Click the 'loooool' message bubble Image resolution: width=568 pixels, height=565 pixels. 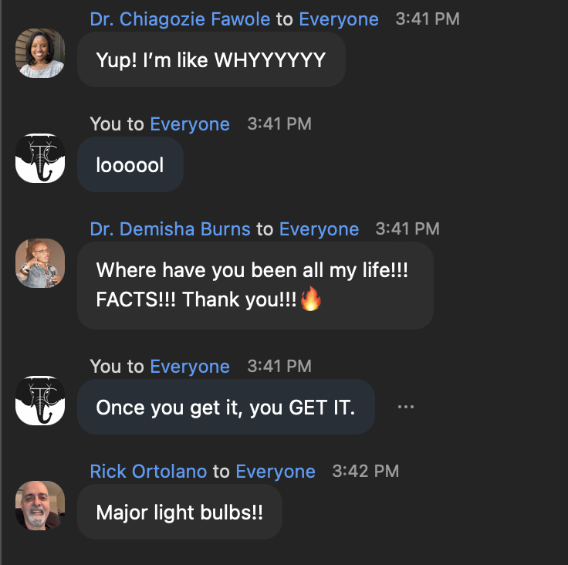pyautogui.click(x=130, y=164)
